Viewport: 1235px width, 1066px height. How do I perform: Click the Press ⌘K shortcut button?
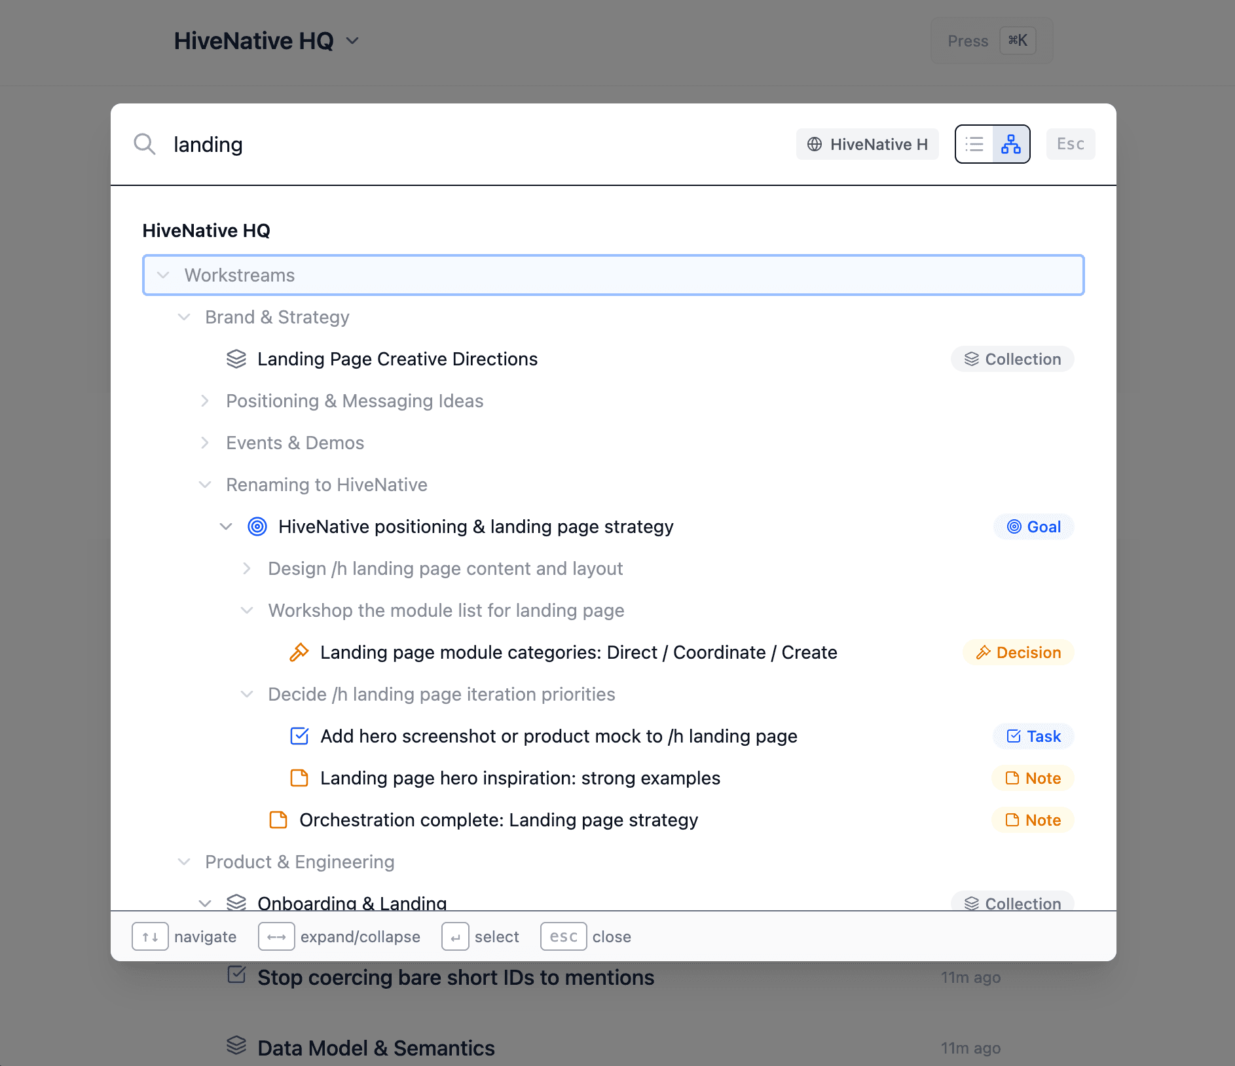tap(991, 41)
